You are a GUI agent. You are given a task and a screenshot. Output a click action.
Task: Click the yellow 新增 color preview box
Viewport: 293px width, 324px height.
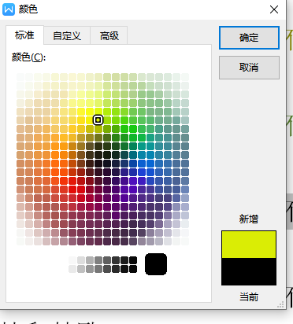click(x=249, y=245)
